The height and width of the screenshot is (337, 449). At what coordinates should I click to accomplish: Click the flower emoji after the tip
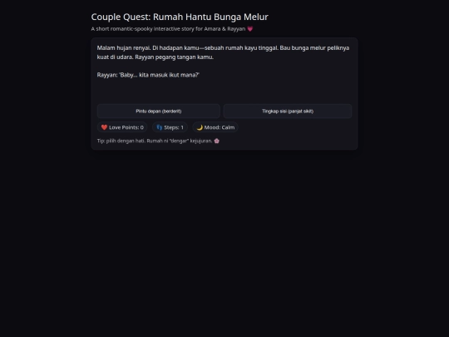coord(217,141)
